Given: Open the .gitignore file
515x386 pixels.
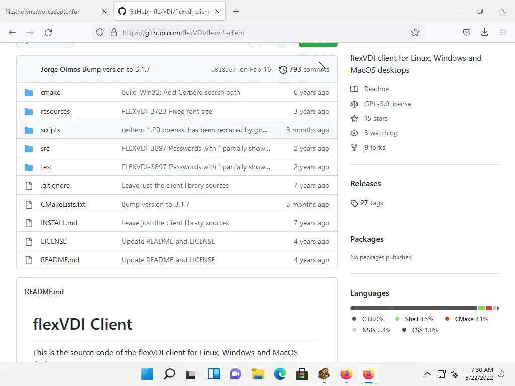Looking at the screenshot, I should pyautogui.click(x=55, y=185).
